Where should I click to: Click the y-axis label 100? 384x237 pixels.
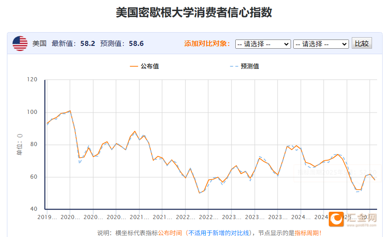(32, 112)
